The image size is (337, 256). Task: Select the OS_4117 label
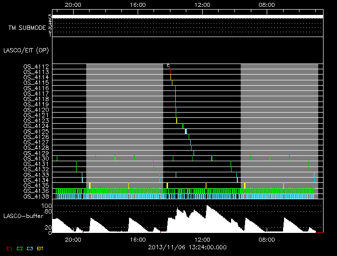(x=36, y=94)
